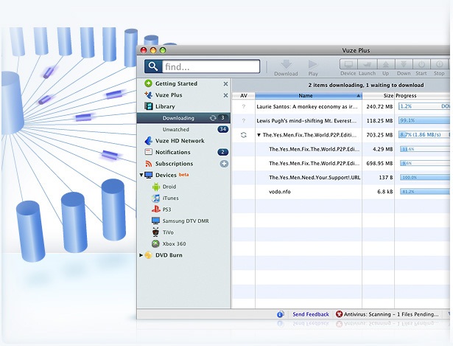The image size is (453, 346).
Task: Click the Send Feedback link
Action: pyautogui.click(x=311, y=314)
